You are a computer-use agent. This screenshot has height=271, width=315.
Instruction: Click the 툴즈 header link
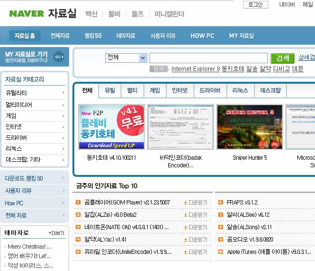pos(138,14)
